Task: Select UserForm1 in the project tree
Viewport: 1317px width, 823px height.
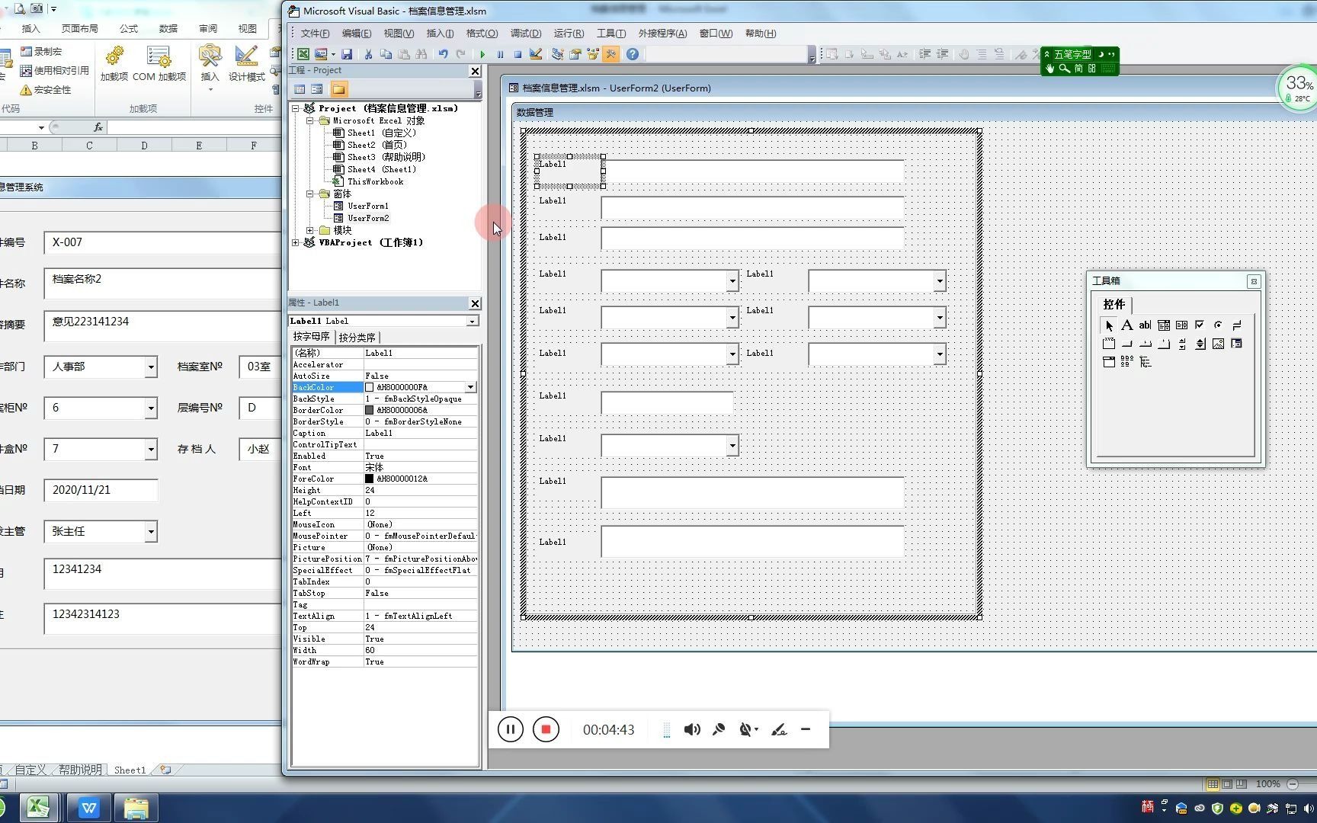Action: click(368, 206)
